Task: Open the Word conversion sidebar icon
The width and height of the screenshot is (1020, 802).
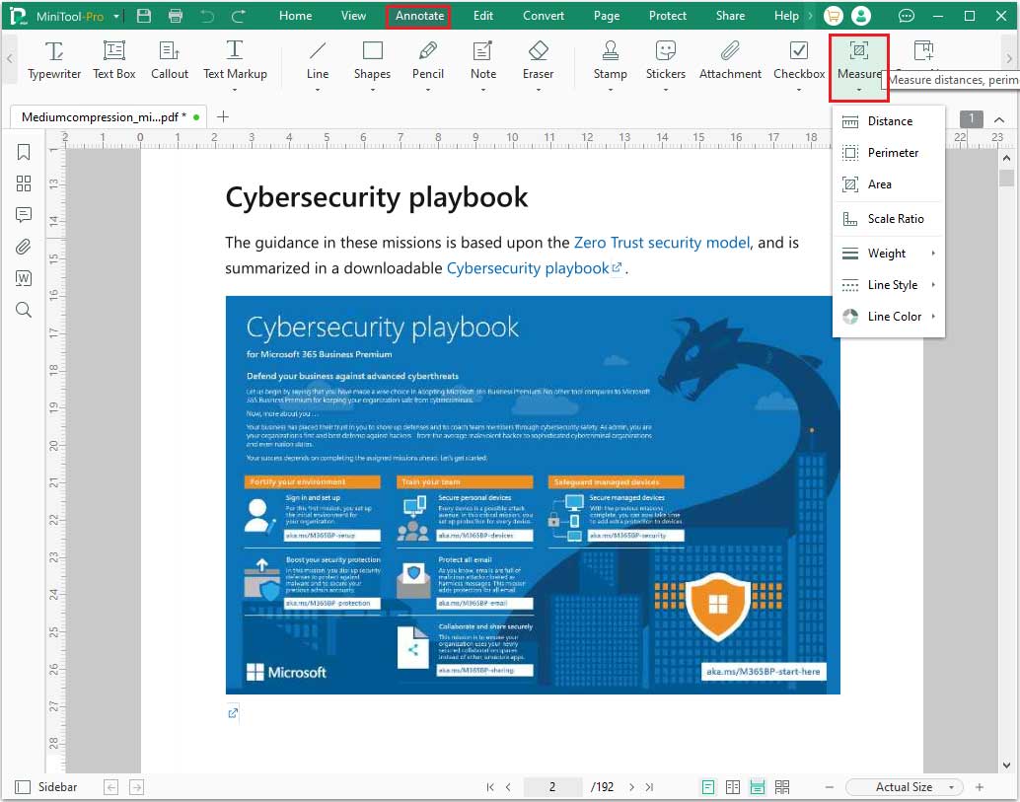Action: pos(24,278)
